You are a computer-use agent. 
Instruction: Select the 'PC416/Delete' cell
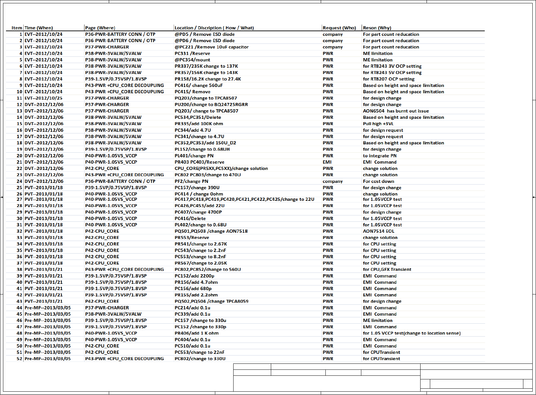(x=190, y=218)
